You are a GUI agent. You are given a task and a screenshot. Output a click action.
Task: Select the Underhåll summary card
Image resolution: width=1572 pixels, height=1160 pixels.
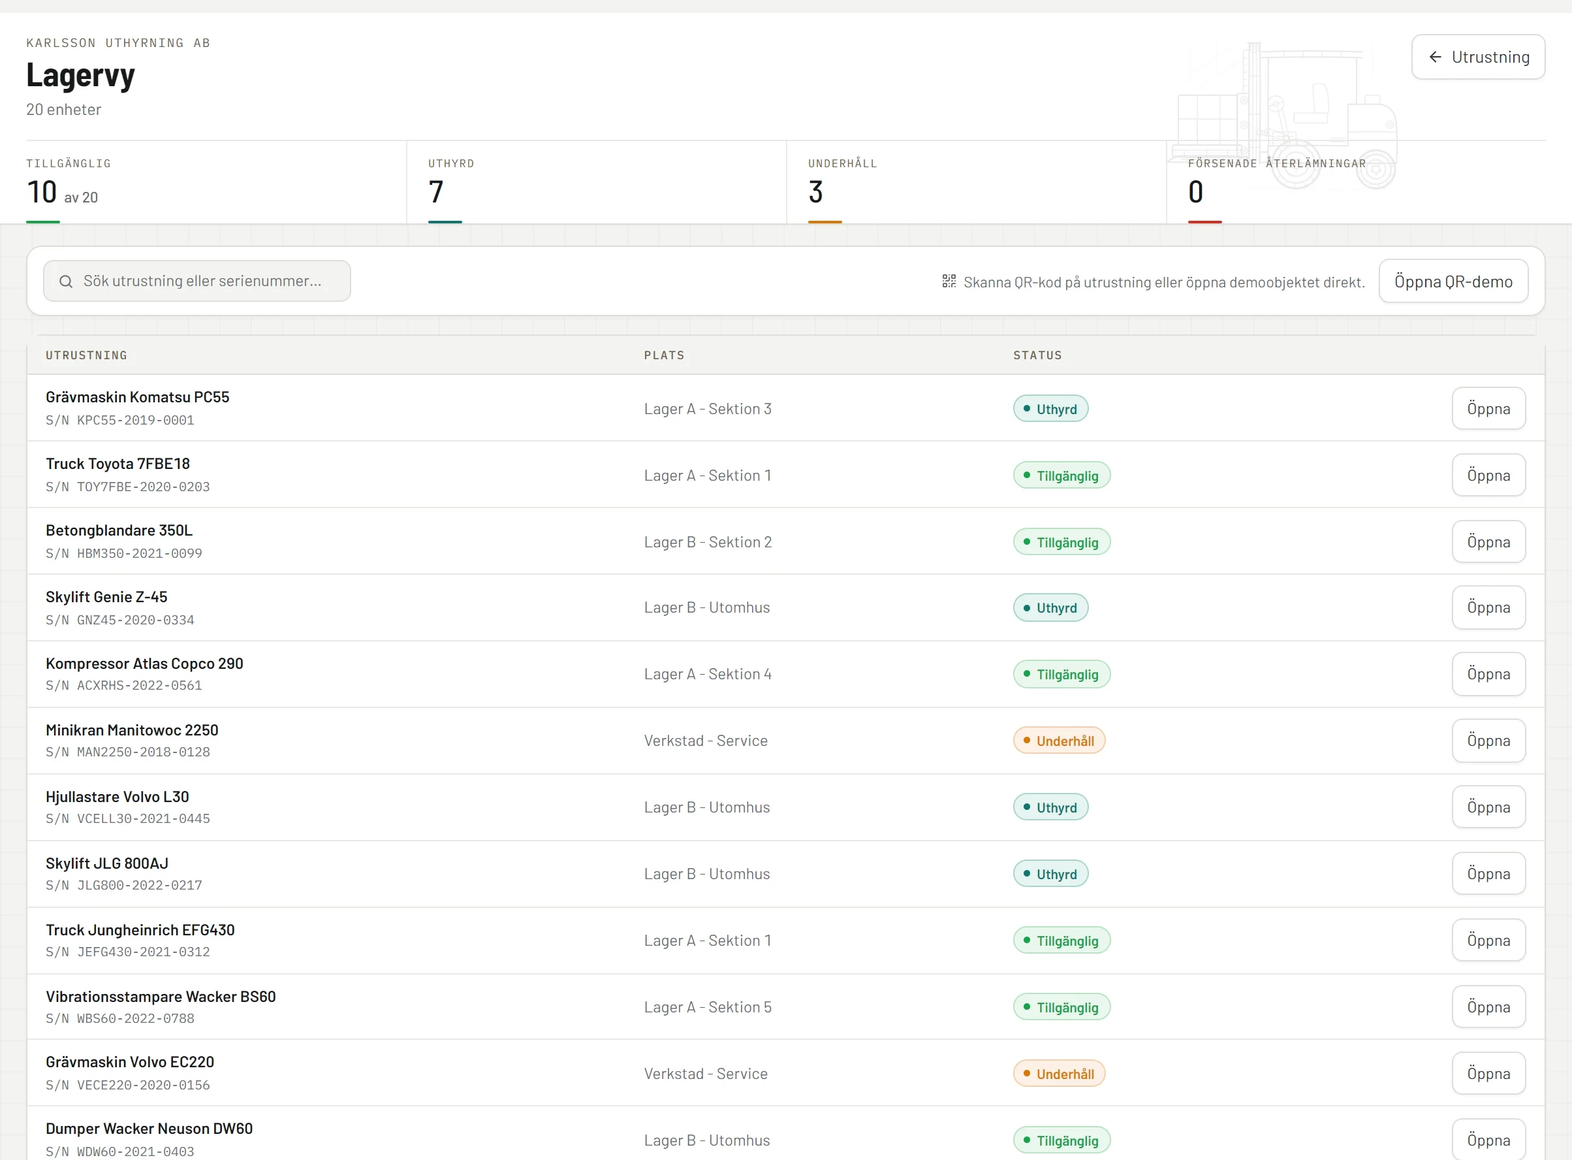[x=976, y=183]
